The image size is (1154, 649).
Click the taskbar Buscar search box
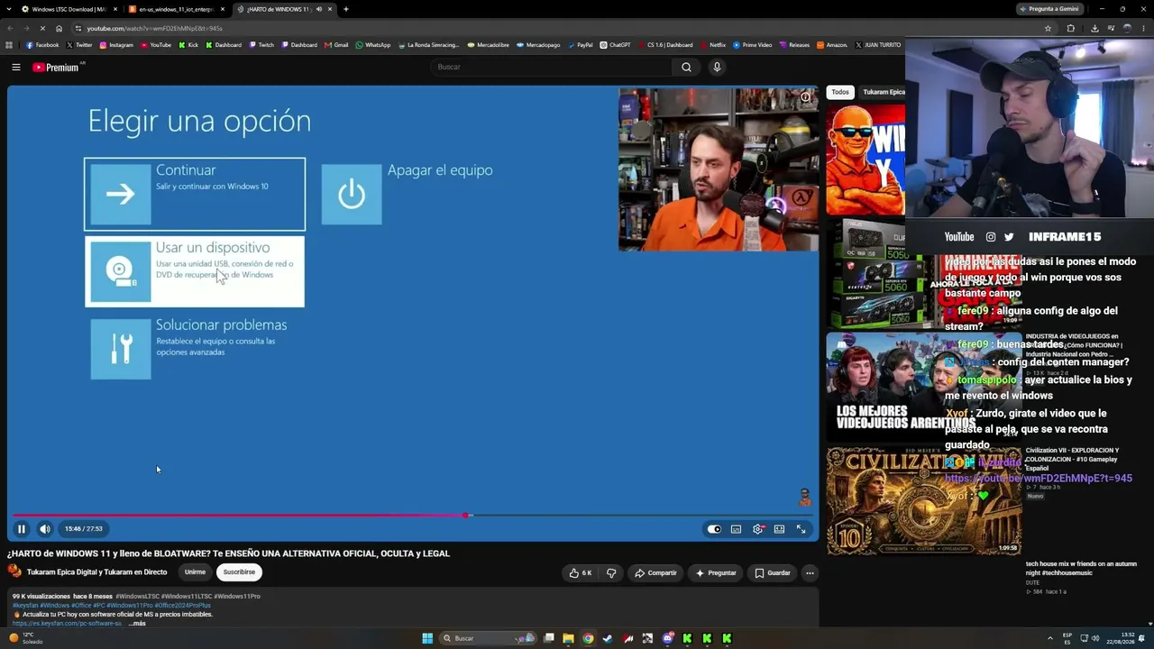(488, 638)
